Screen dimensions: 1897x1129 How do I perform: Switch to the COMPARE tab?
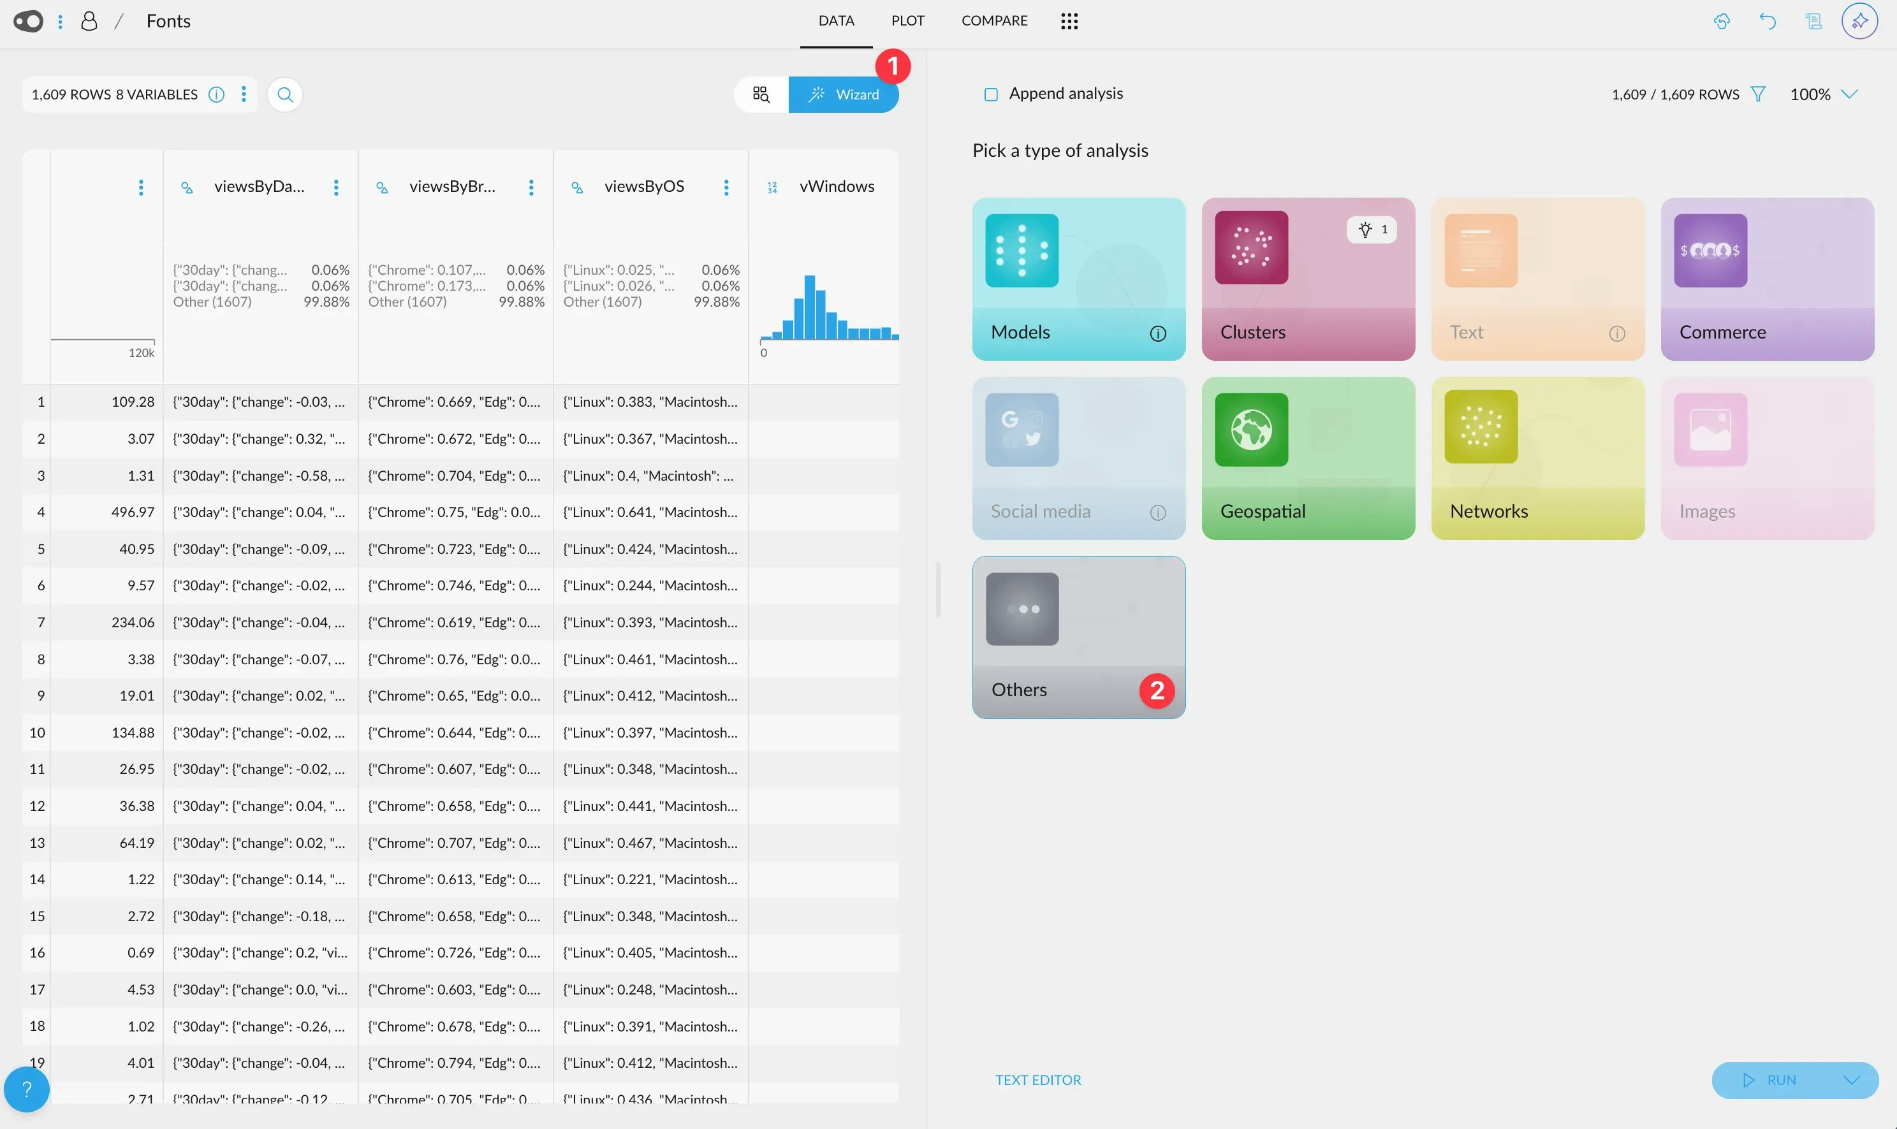[x=994, y=21]
